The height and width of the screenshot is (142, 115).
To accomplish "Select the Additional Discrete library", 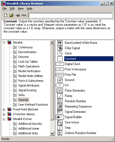I will tap(30, 124).
